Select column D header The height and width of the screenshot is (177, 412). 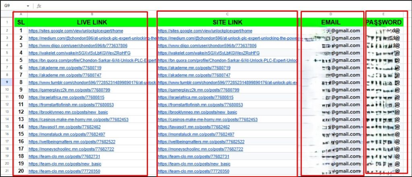coord(331,14)
